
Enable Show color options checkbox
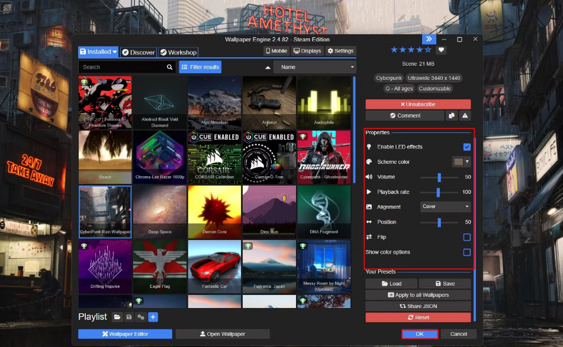click(467, 252)
